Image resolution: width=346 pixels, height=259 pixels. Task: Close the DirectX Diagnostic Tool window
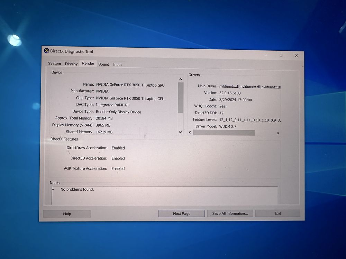297,56
